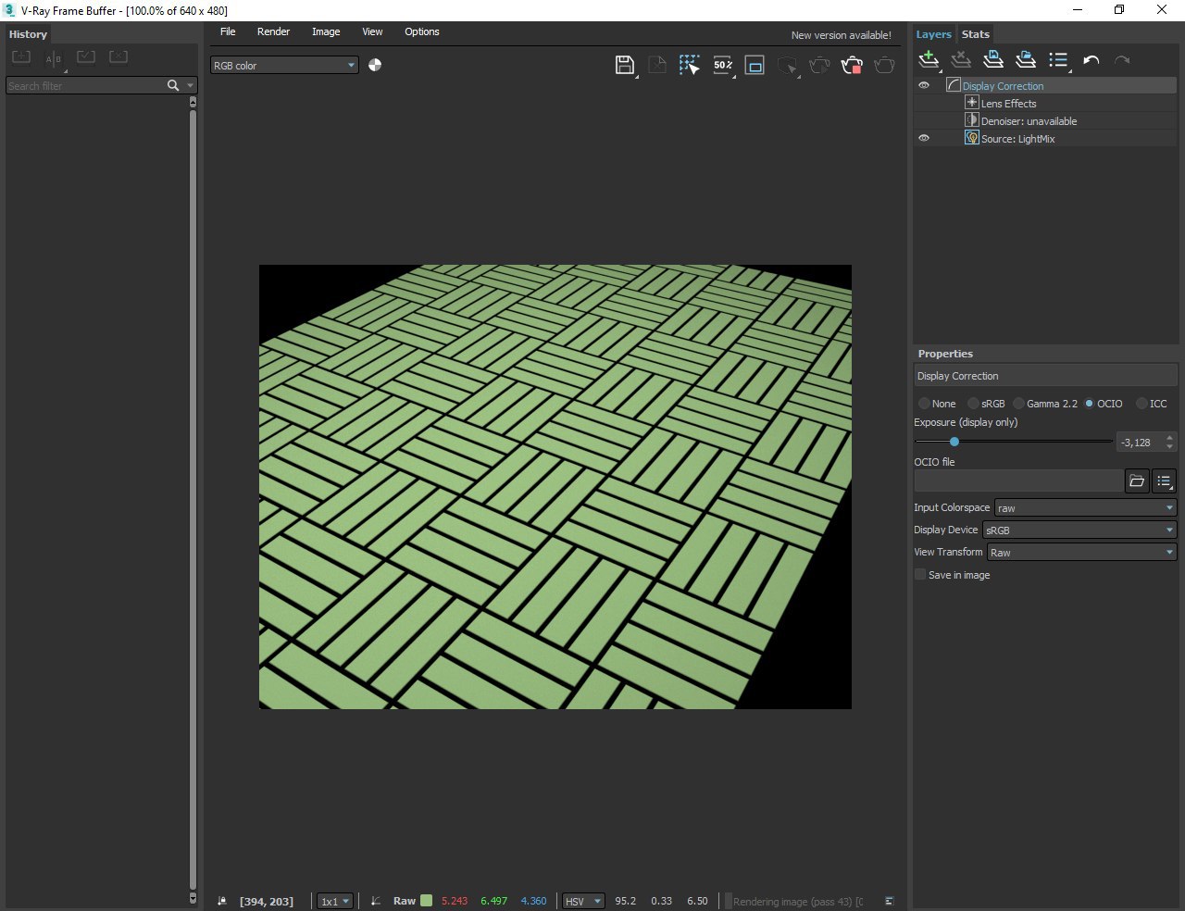The width and height of the screenshot is (1185, 911).
Task: Undo the last layer action
Action: click(1091, 60)
